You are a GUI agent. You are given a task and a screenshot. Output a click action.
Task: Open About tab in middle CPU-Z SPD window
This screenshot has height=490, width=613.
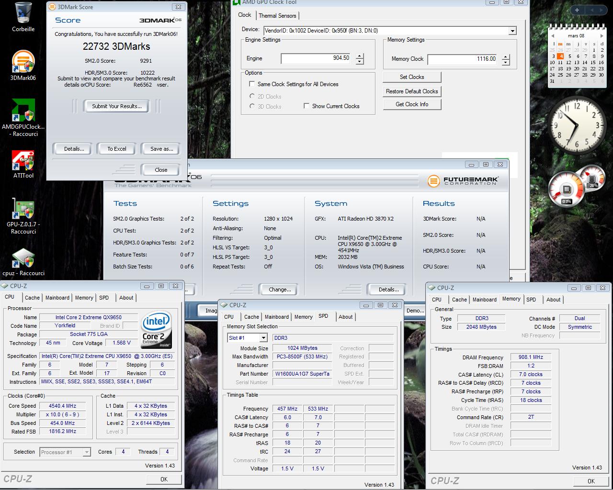[x=346, y=317]
